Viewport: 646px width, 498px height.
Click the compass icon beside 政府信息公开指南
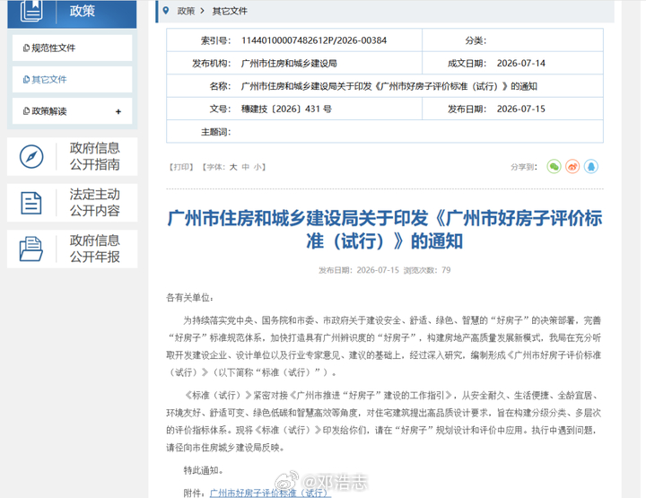pos(31,156)
